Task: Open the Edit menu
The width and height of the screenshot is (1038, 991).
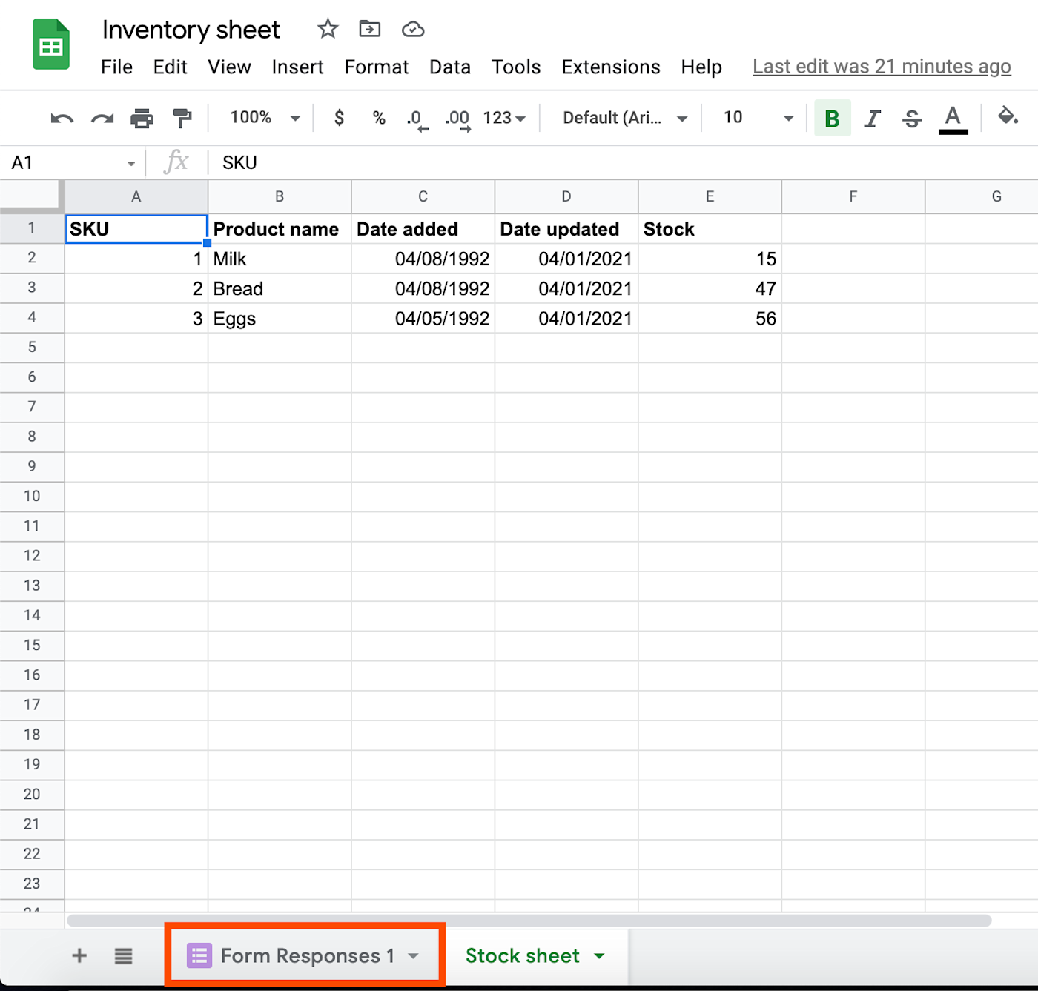Action: (170, 67)
